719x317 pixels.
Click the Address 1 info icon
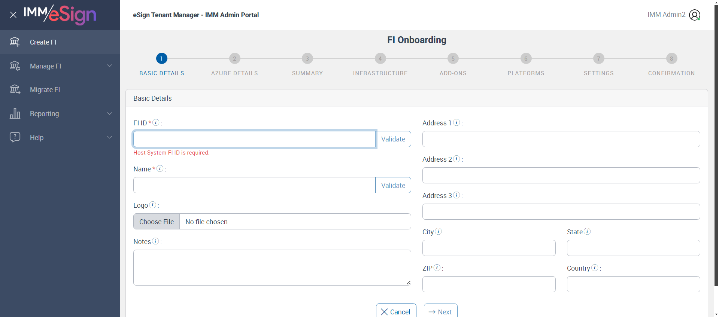456,122
